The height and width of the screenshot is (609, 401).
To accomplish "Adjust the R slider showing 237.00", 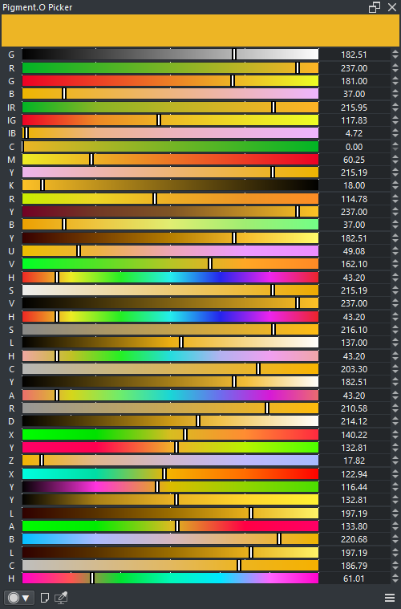I will 170,68.
